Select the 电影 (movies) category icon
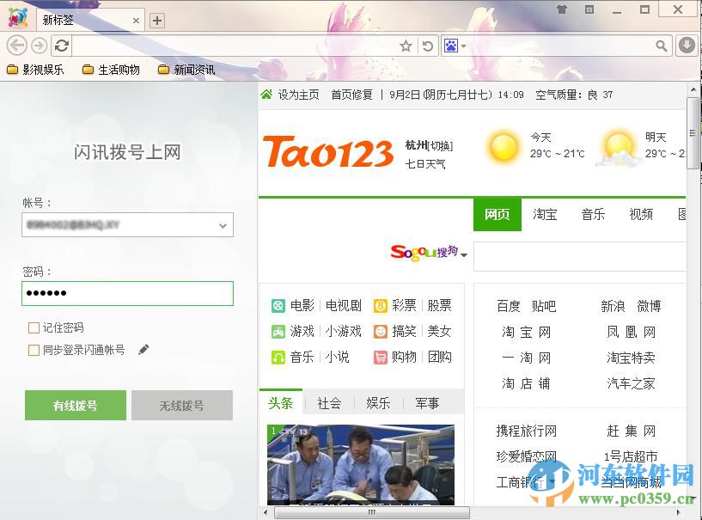Screen dimensions: 702x520 click(x=277, y=304)
